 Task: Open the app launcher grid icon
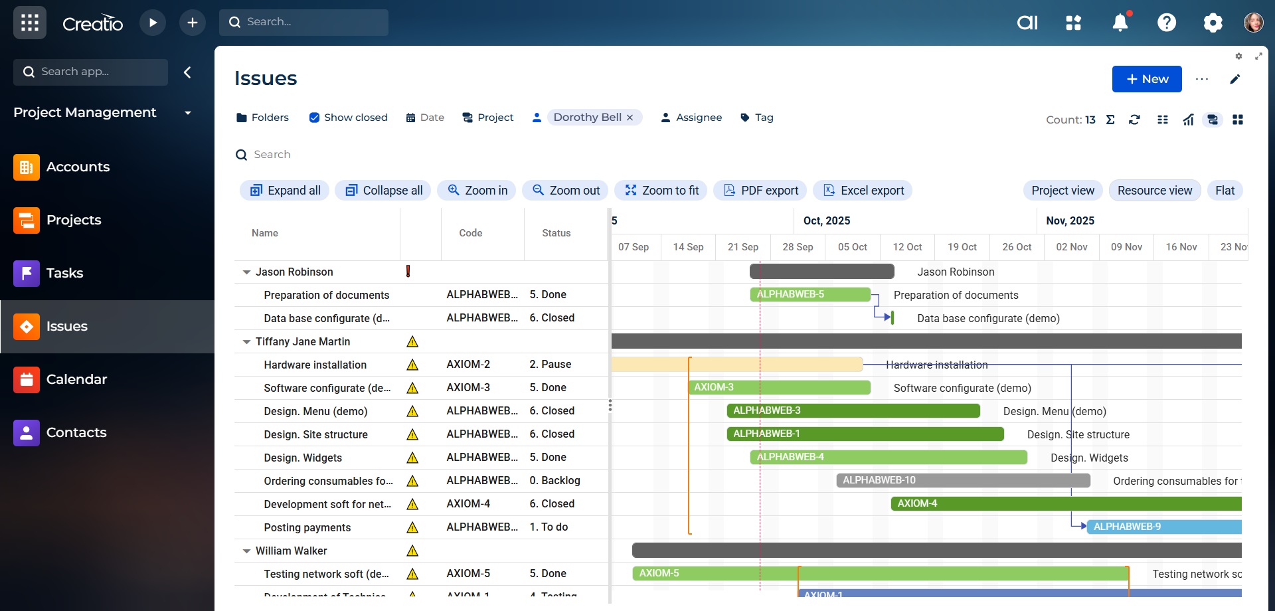point(30,23)
